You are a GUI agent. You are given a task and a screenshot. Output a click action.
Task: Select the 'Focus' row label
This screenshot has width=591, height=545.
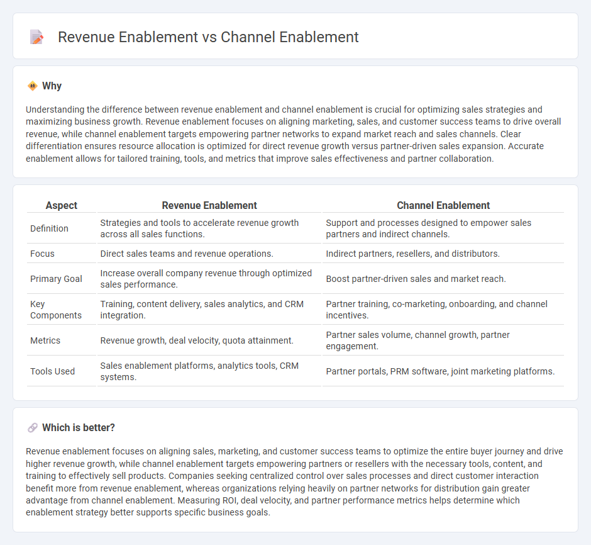(42, 254)
